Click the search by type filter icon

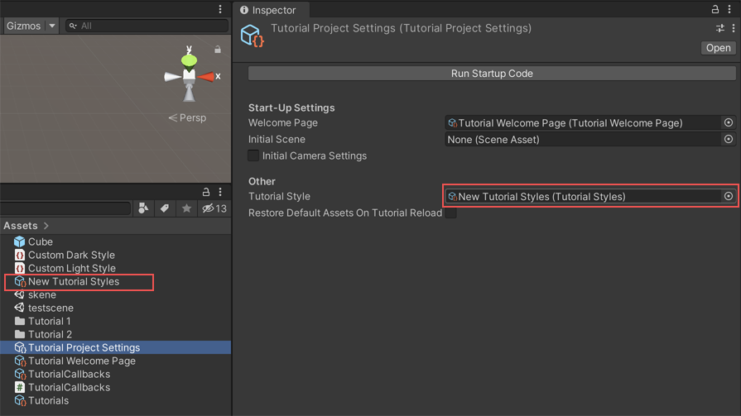[x=143, y=208]
